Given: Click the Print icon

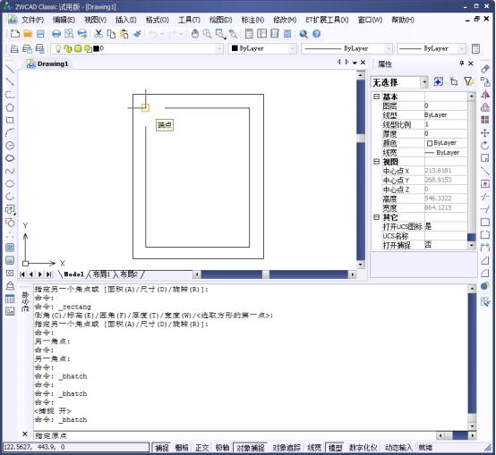Looking at the screenshot, I should (x=56, y=33).
